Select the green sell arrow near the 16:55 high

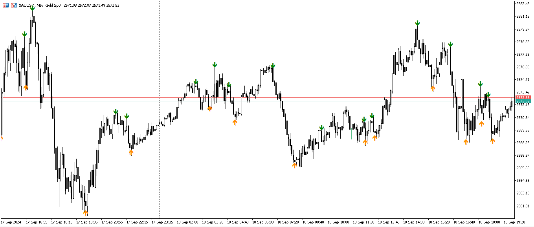[24, 34]
